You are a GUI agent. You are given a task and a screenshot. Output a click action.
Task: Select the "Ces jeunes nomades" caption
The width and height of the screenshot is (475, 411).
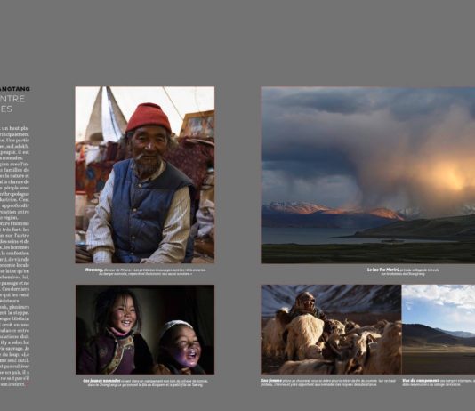(x=145, y=383)
